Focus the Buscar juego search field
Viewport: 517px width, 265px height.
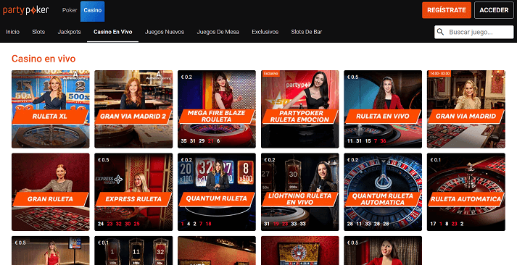(473, 32)
